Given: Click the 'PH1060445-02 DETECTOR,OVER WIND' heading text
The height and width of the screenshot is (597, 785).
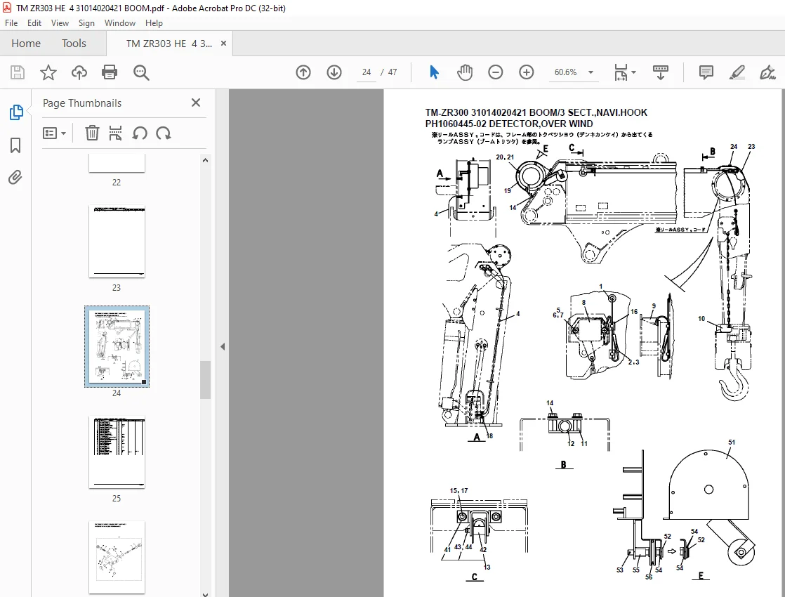Looking at the screenshot, I should tap(509, 124).
